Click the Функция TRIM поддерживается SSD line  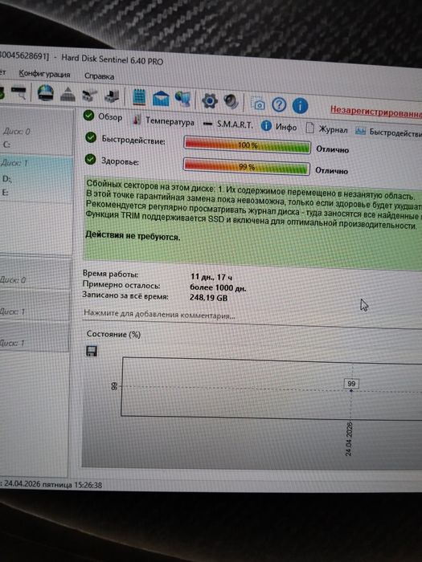click(x=251, y=222)
